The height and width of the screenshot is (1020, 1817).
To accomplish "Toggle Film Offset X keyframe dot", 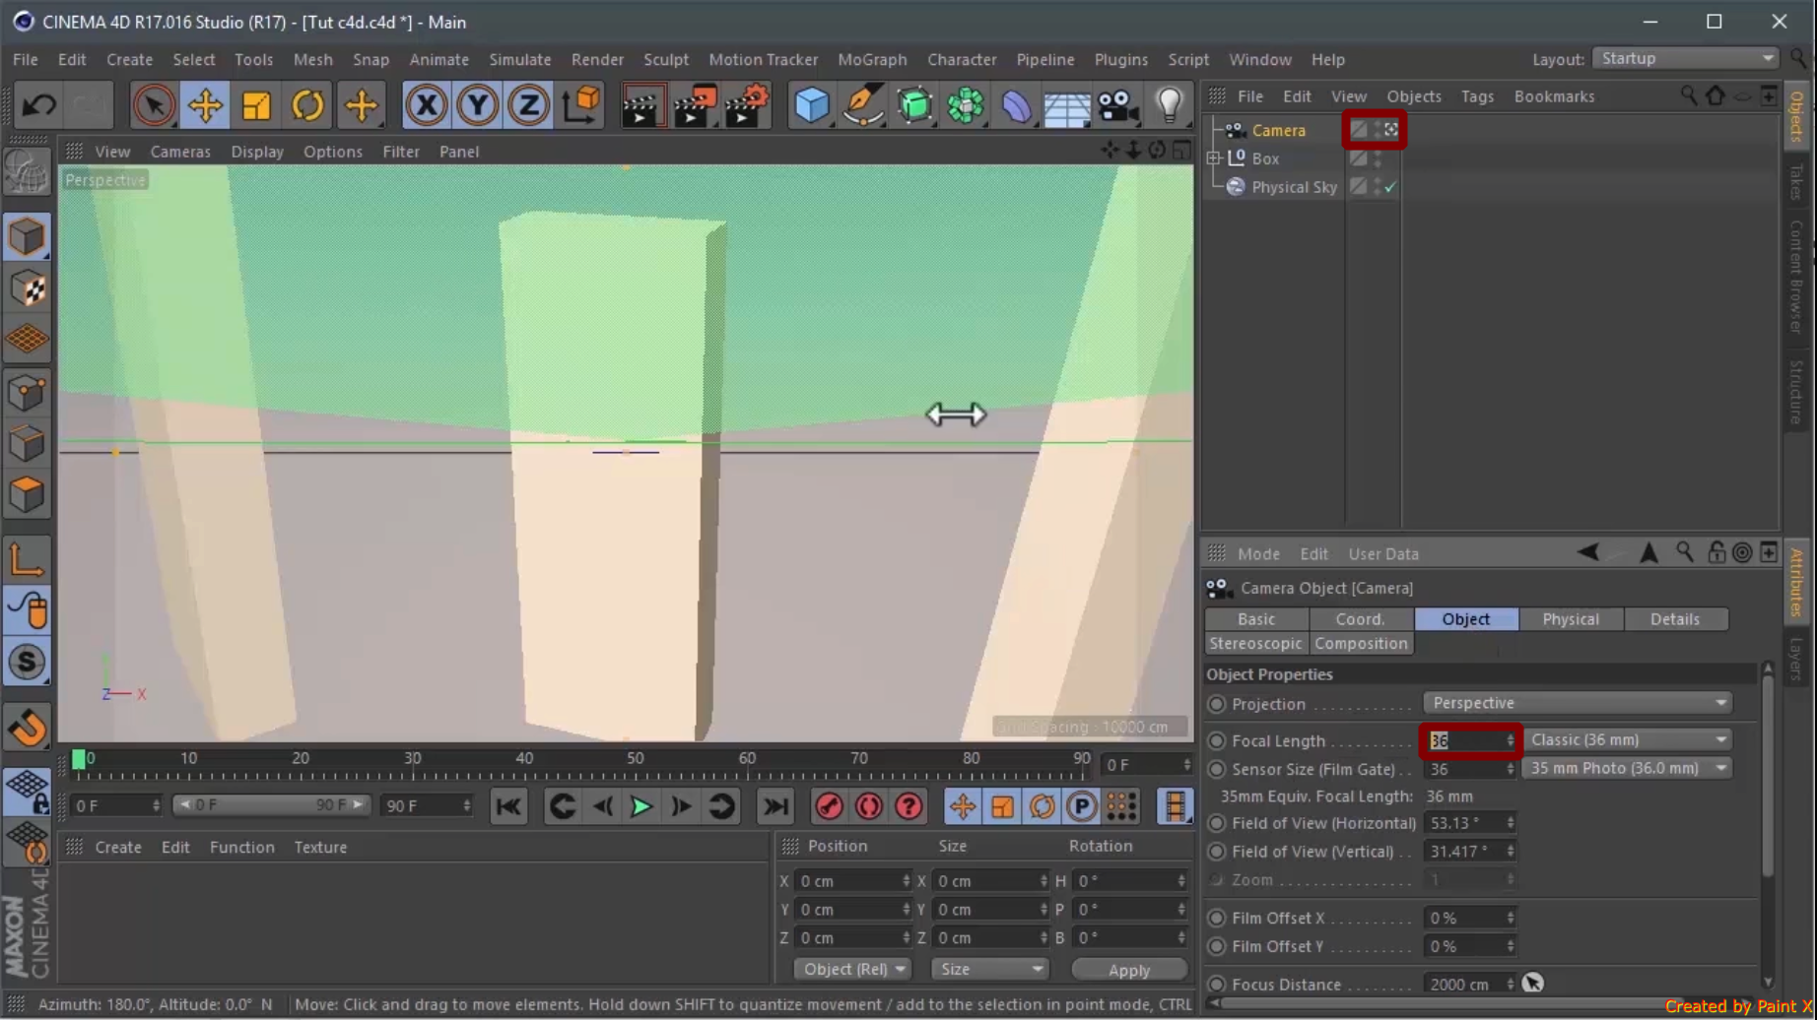I will tap(1217, 918).
